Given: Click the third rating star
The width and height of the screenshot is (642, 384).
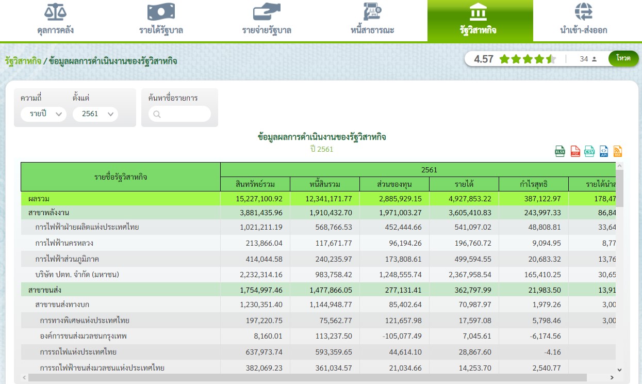Looking at the screenshot, I should point(528,59).
